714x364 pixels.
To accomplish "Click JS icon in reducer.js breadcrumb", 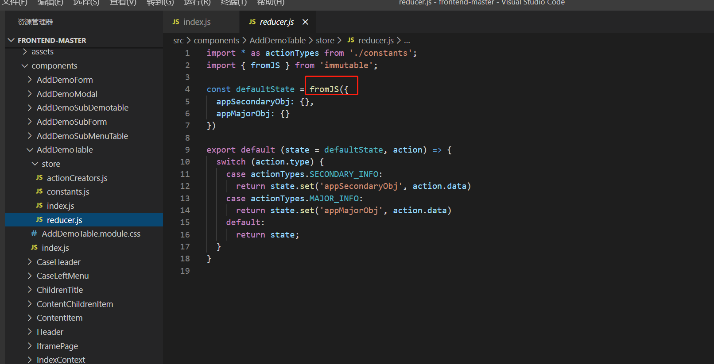I will [351, 40].
